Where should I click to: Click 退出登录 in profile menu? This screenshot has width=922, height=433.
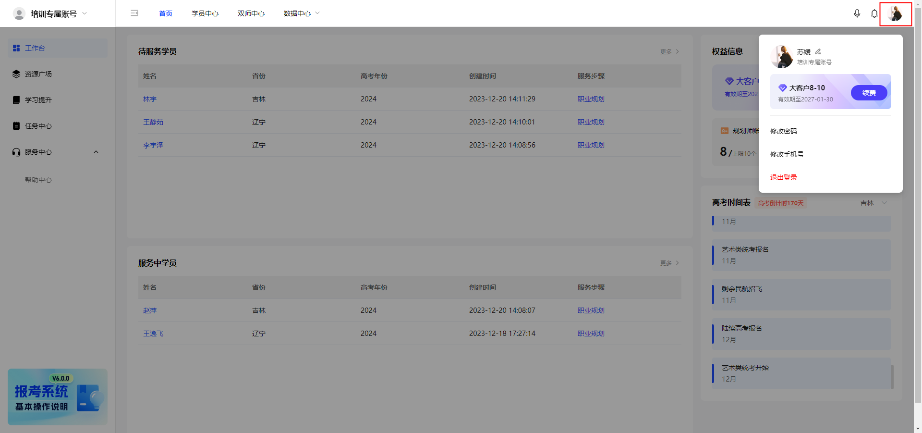784,177
